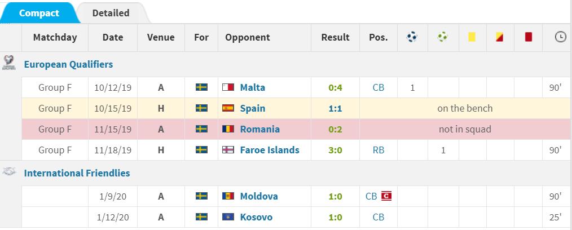Click the captain armband icon in Moldova row

click(x=386, y=196)
